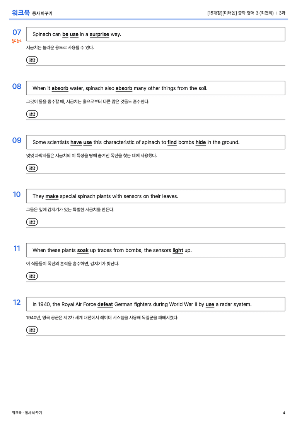
Task: Click the textbook info header at top right
Action: pos(246,13)
